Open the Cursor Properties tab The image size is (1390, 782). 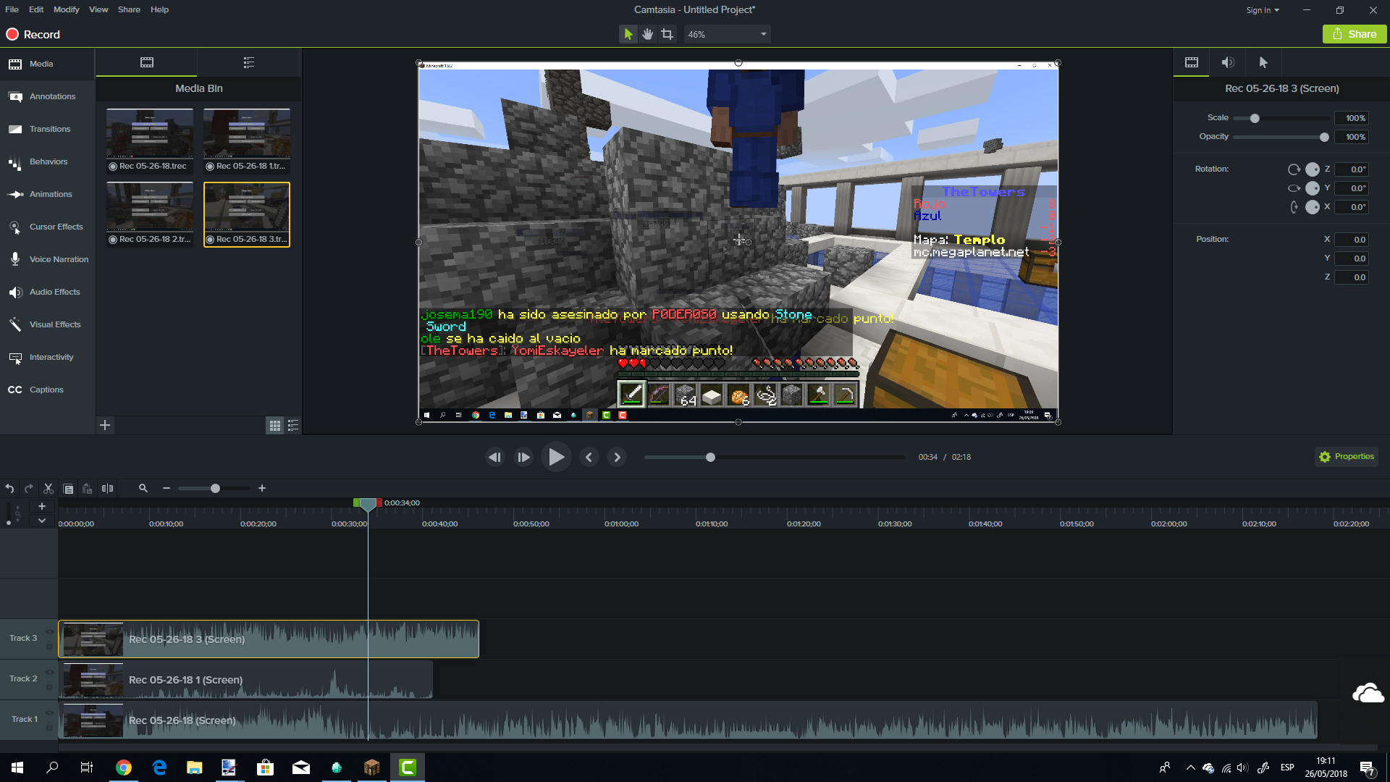tap(1263, 62)
